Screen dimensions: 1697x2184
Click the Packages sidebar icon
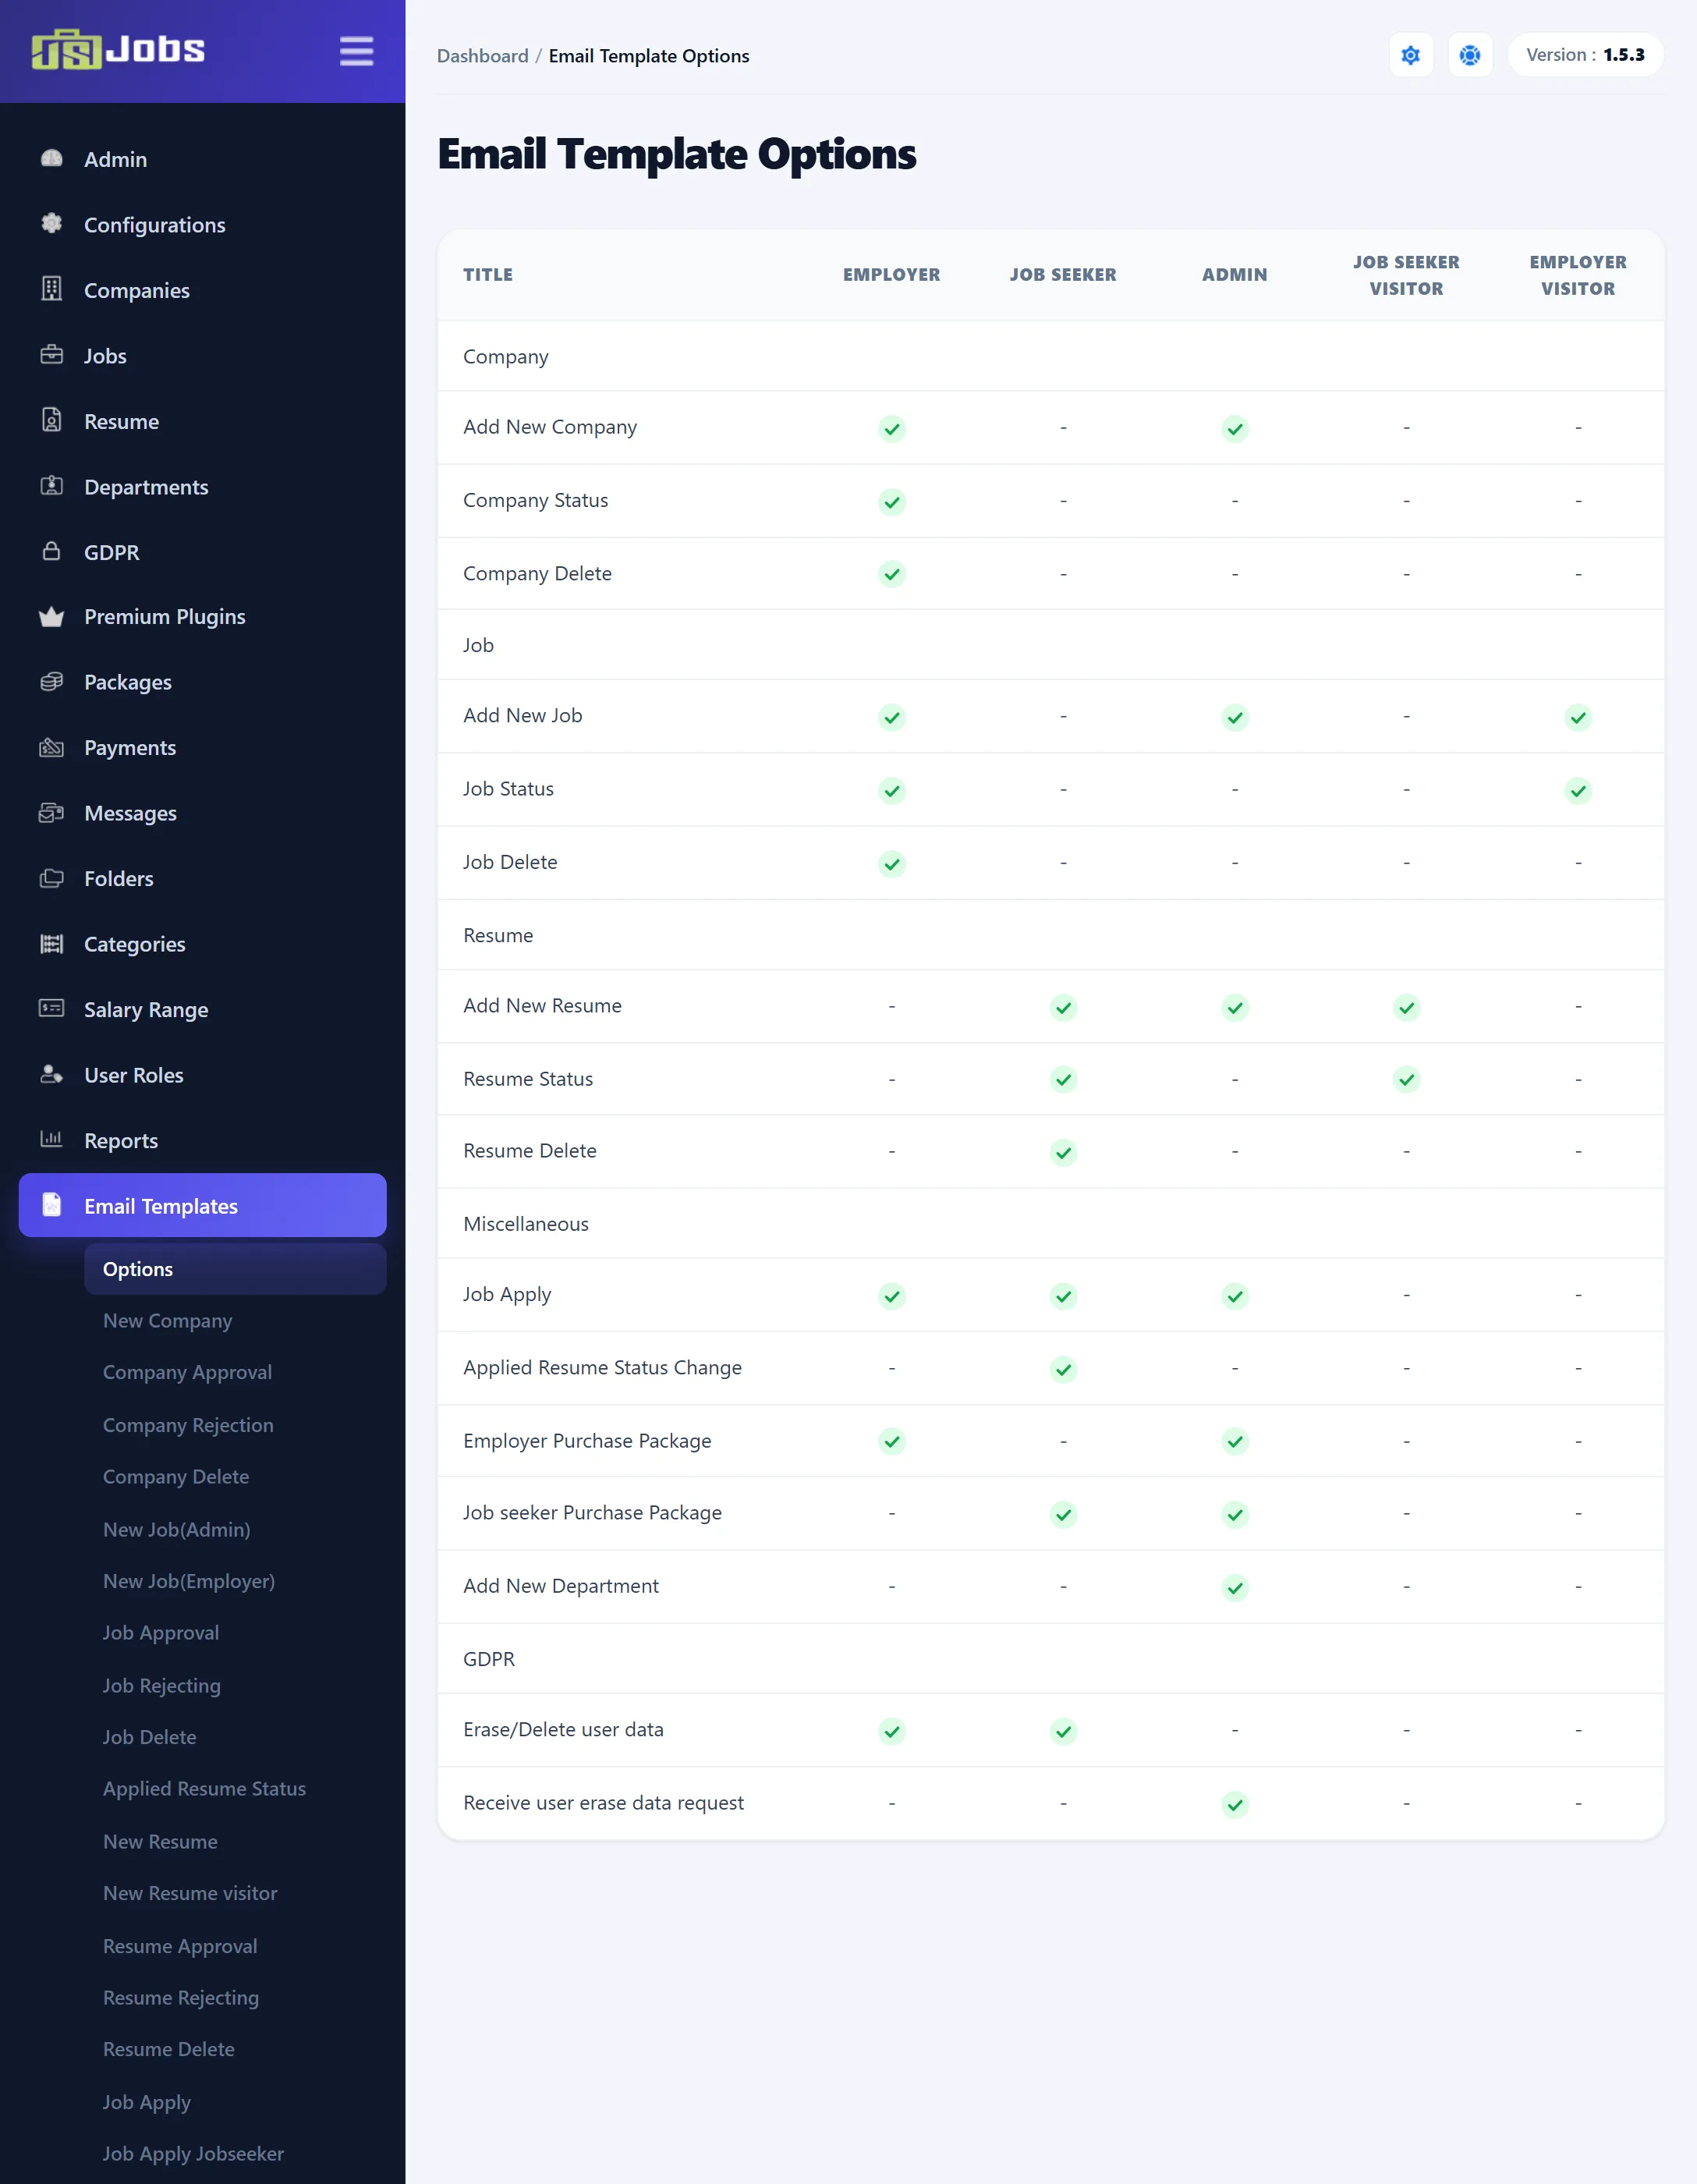pos(51,682)
